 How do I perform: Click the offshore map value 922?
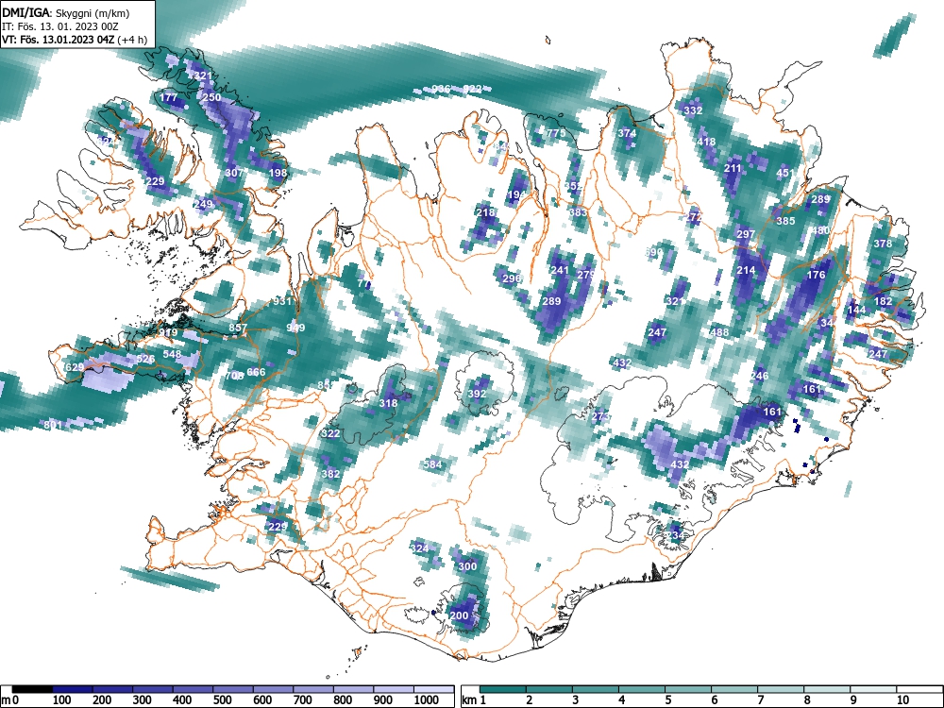point(473,89)
